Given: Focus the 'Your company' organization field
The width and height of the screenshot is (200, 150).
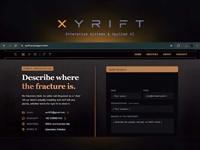Looking at the screenshot, I should (x=142, y=109).
